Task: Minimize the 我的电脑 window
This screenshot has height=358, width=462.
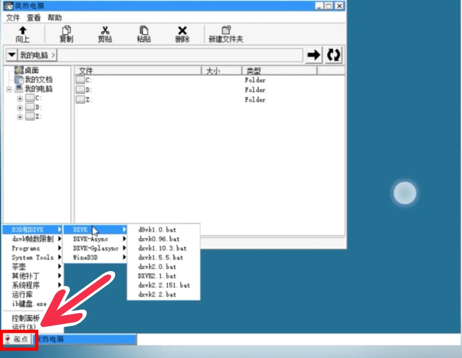Action: pos(319,6)
